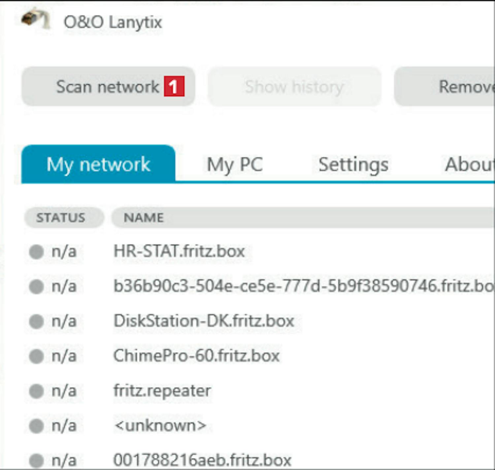This screenshot has height=470, width=495.
Task: Select the 001788216aeb.fritz.box device
Action: (202, 460)
